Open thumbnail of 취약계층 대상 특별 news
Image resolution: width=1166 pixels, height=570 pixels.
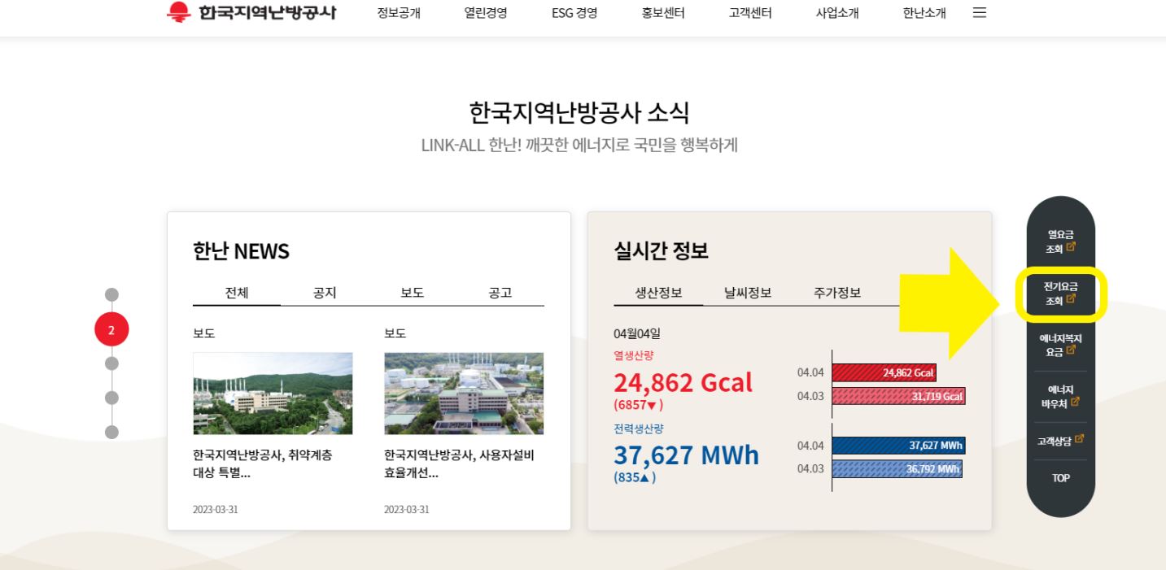pyautogui.click(x=273, y=394)
